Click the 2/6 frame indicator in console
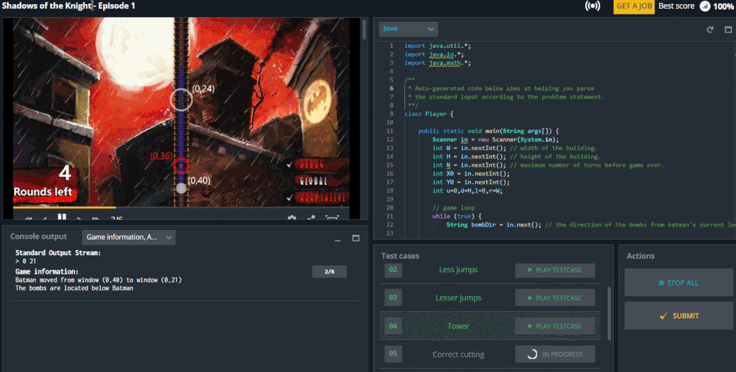The image size is (736, 372). 329,272
